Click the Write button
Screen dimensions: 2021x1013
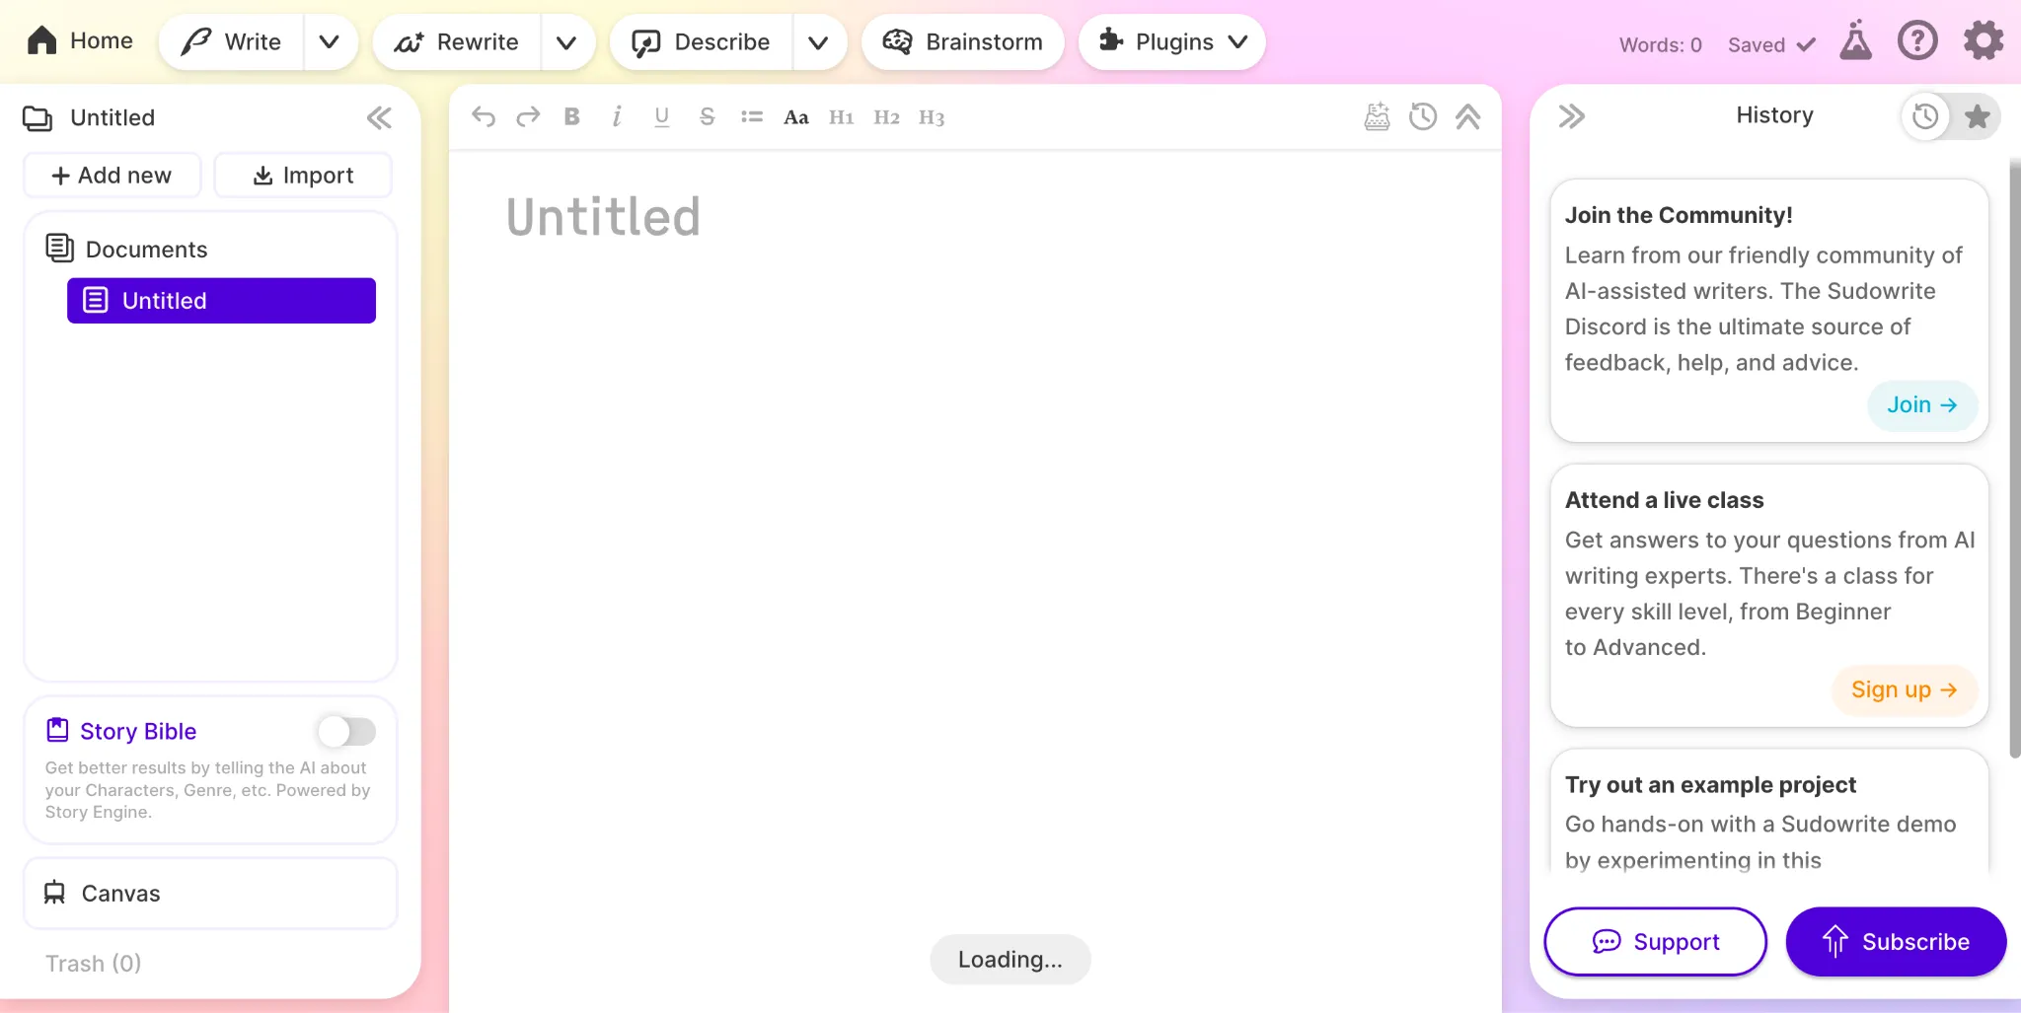232,41
